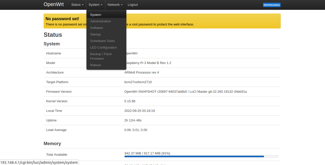
Task: Click the Logout link
Action: [133, 5]
